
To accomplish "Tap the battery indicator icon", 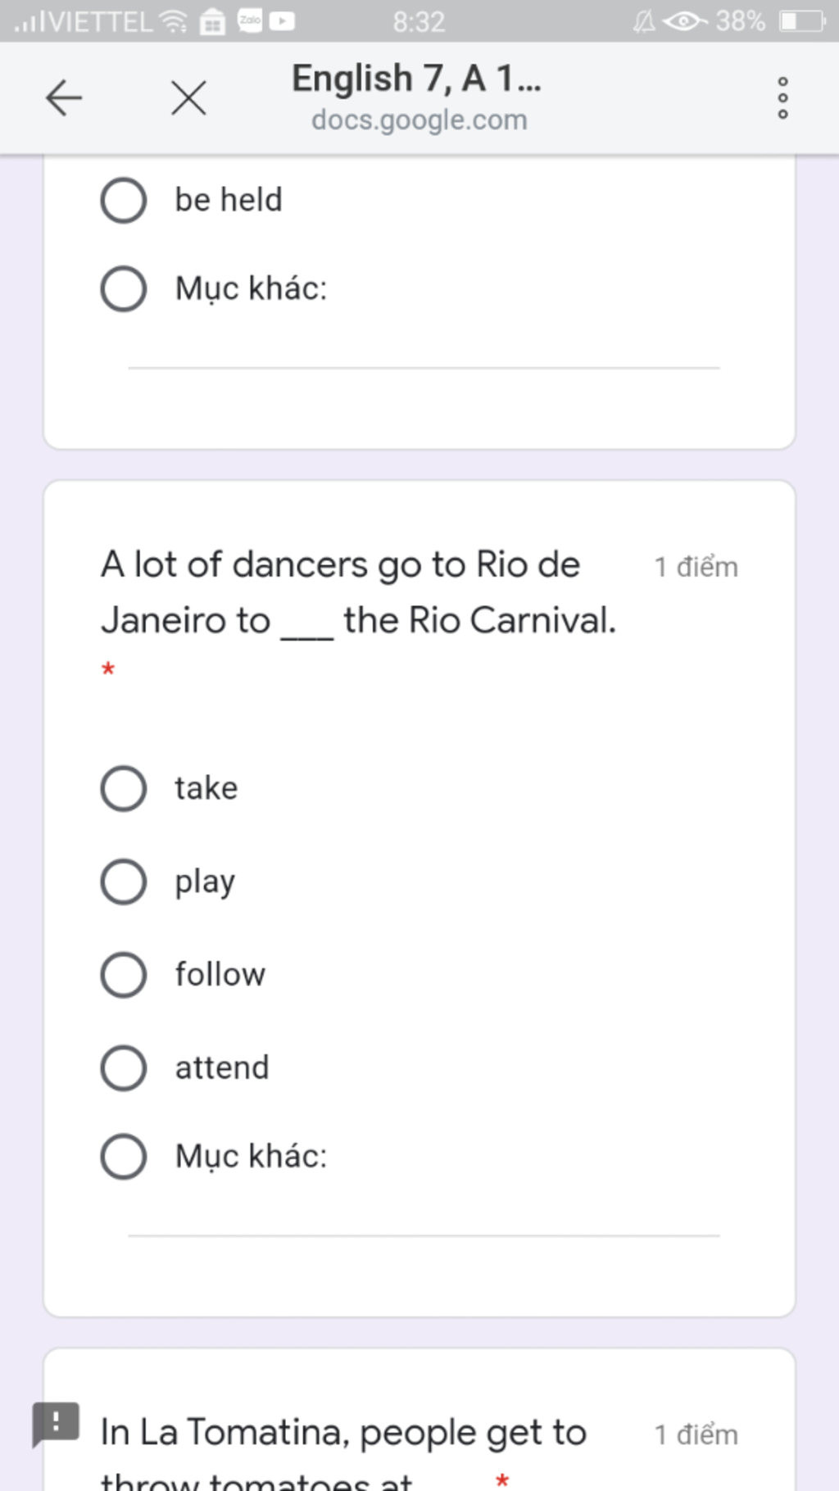I will [x=802, y=21].
